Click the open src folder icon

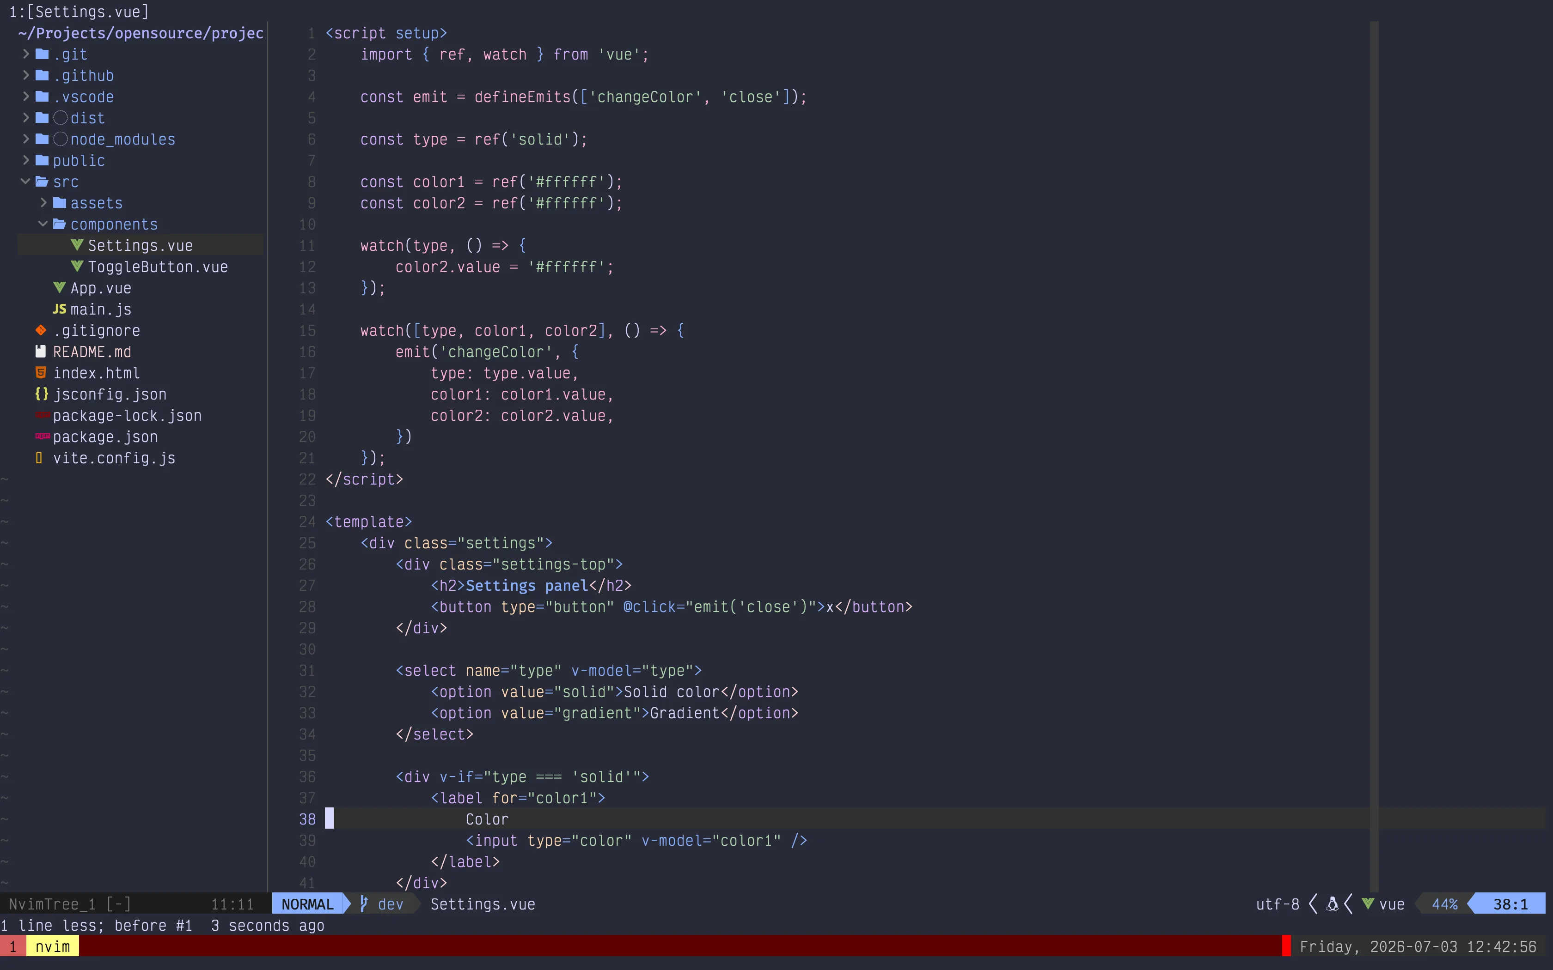pyautogui.click(x=43, y=182)
